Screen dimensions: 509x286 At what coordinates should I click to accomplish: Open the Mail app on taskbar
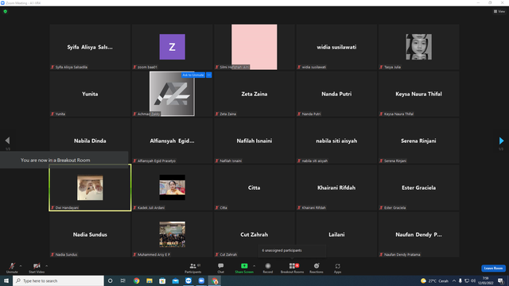tap(175, 280)
